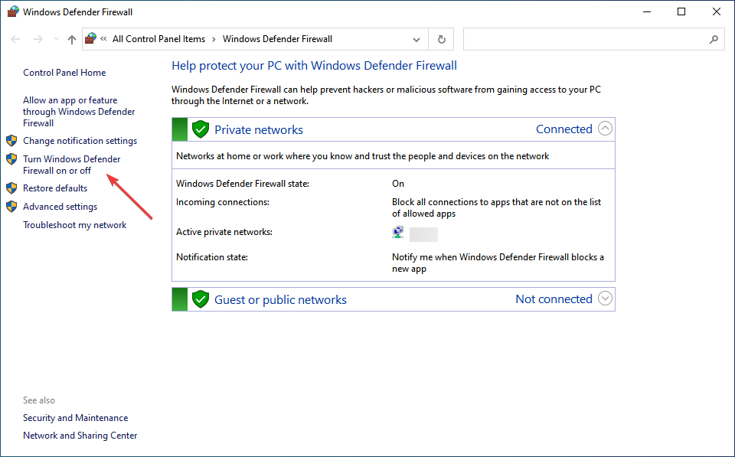Open Turn Windows Defender Firewall on or off
Viewport: 735px width, 457px height.
(71, 165)
